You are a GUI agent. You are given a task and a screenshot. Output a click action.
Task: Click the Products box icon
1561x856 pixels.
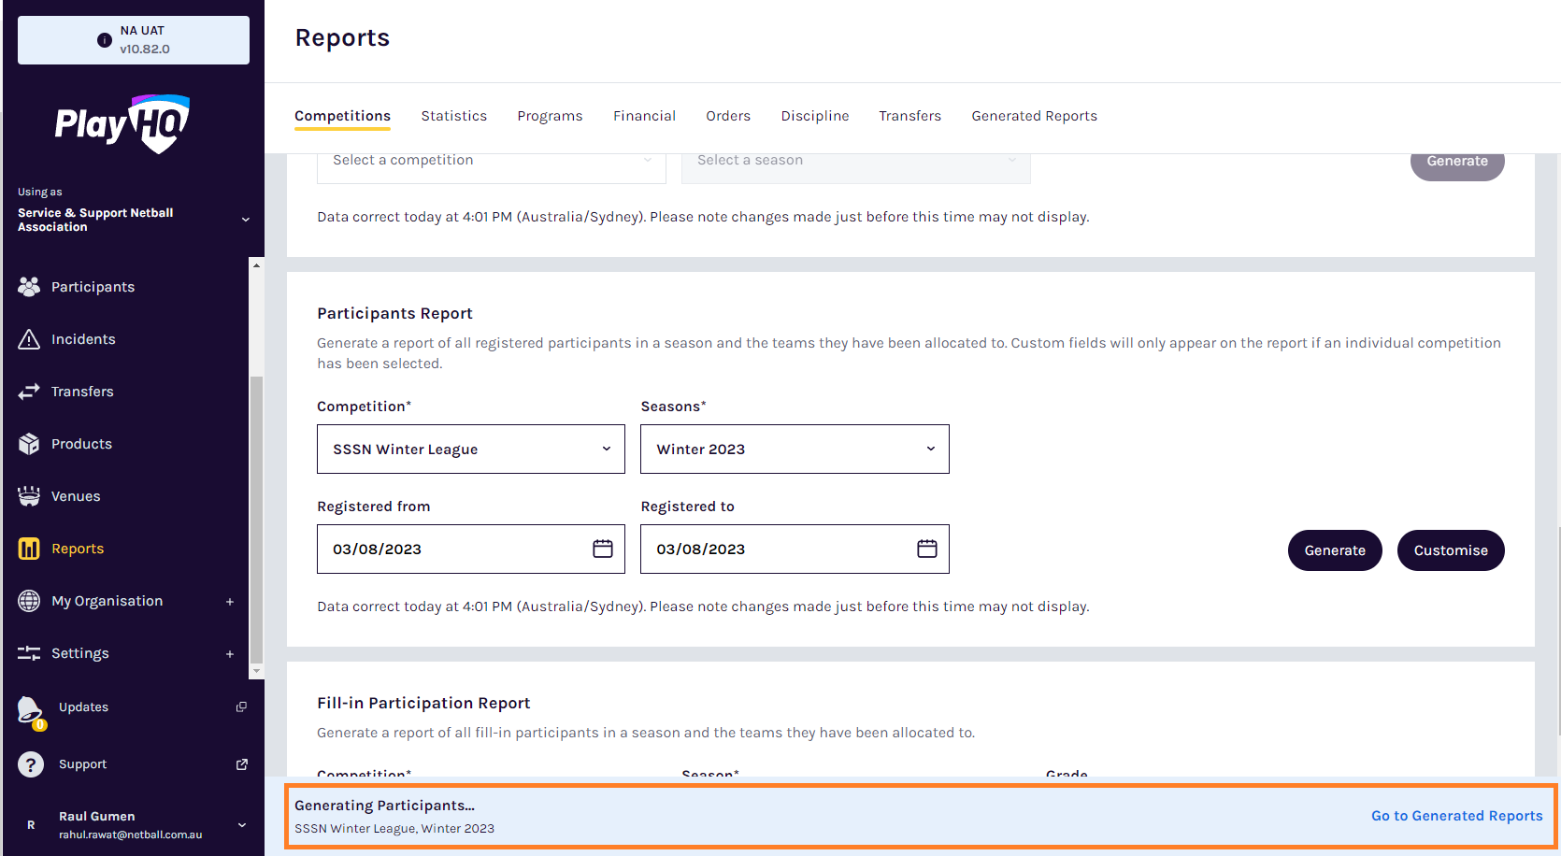pyautogui.click(x=29, y=444)
